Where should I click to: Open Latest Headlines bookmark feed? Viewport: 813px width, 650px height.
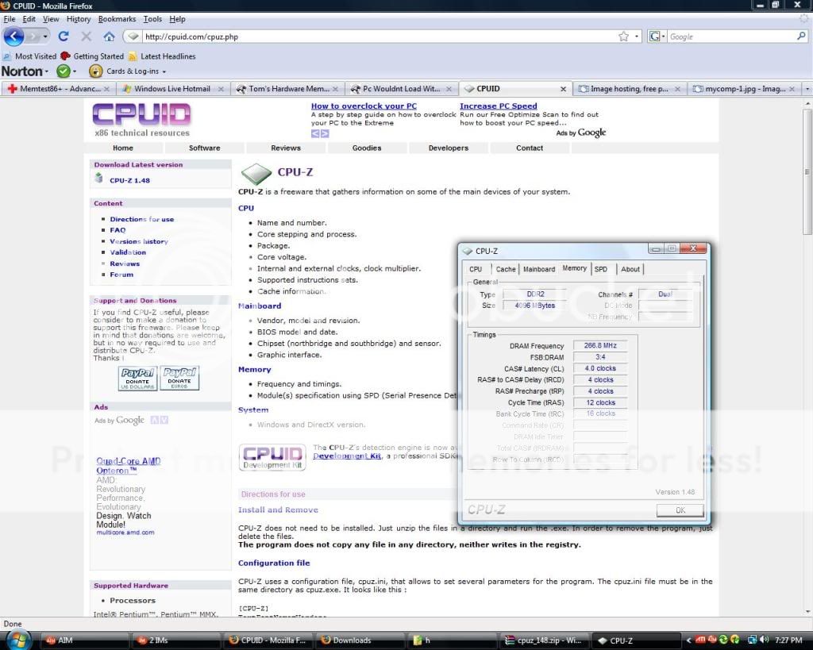coord(162,56)
